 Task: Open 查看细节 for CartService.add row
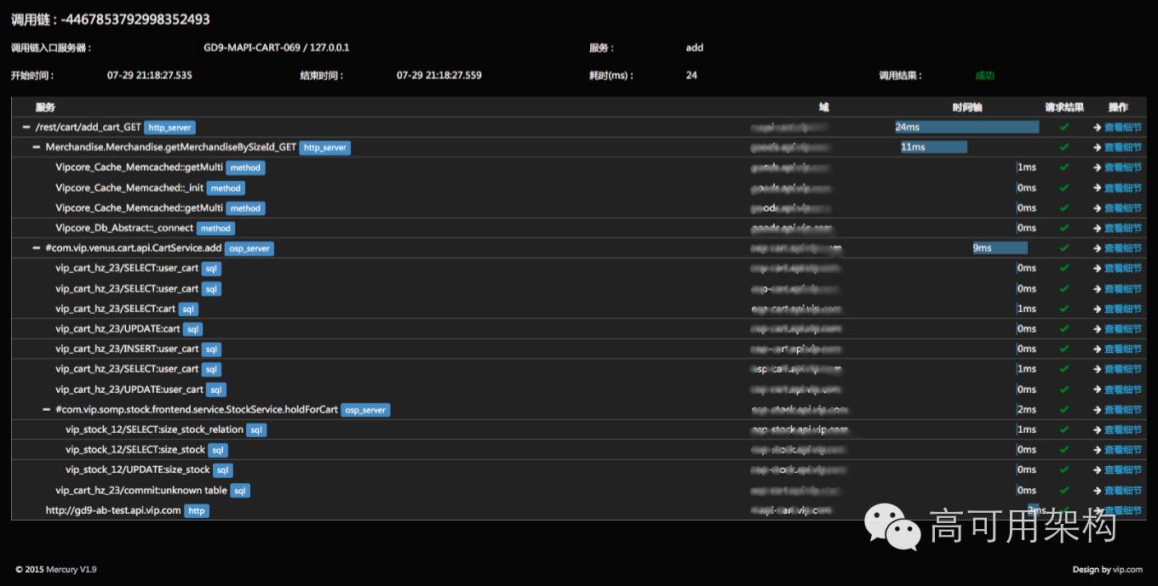[x=1123, y=248]
